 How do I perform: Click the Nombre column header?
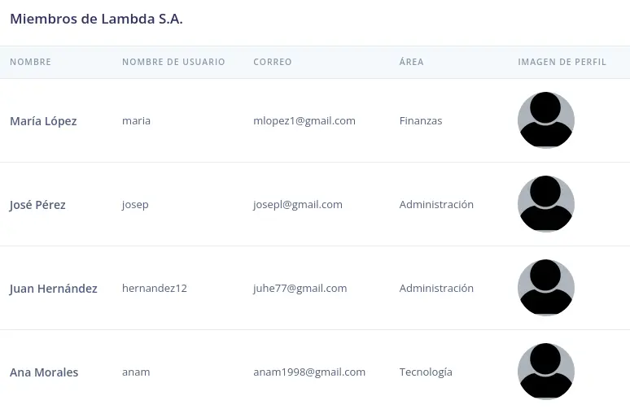(x=30, y=62)
